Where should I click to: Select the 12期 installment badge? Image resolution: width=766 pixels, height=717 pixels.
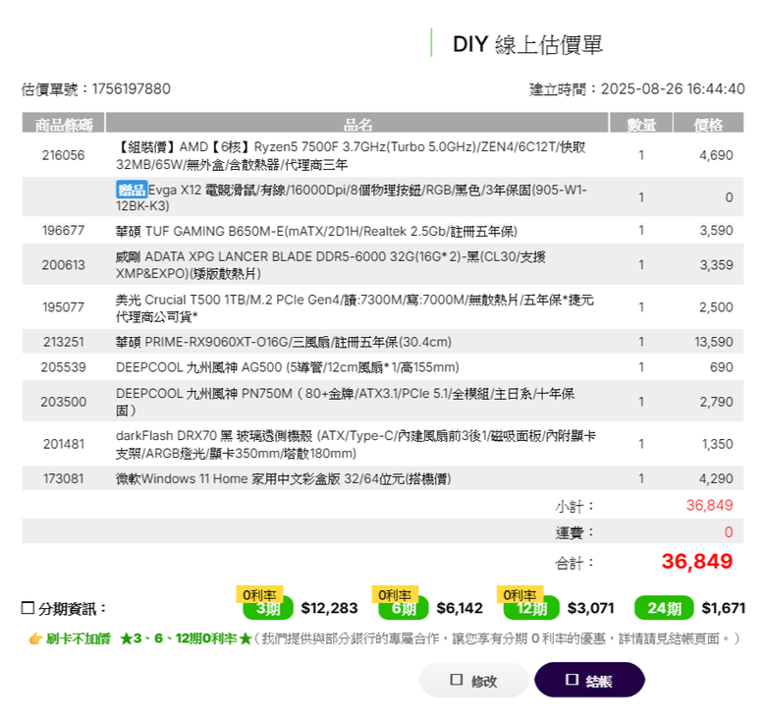point(531,609)
